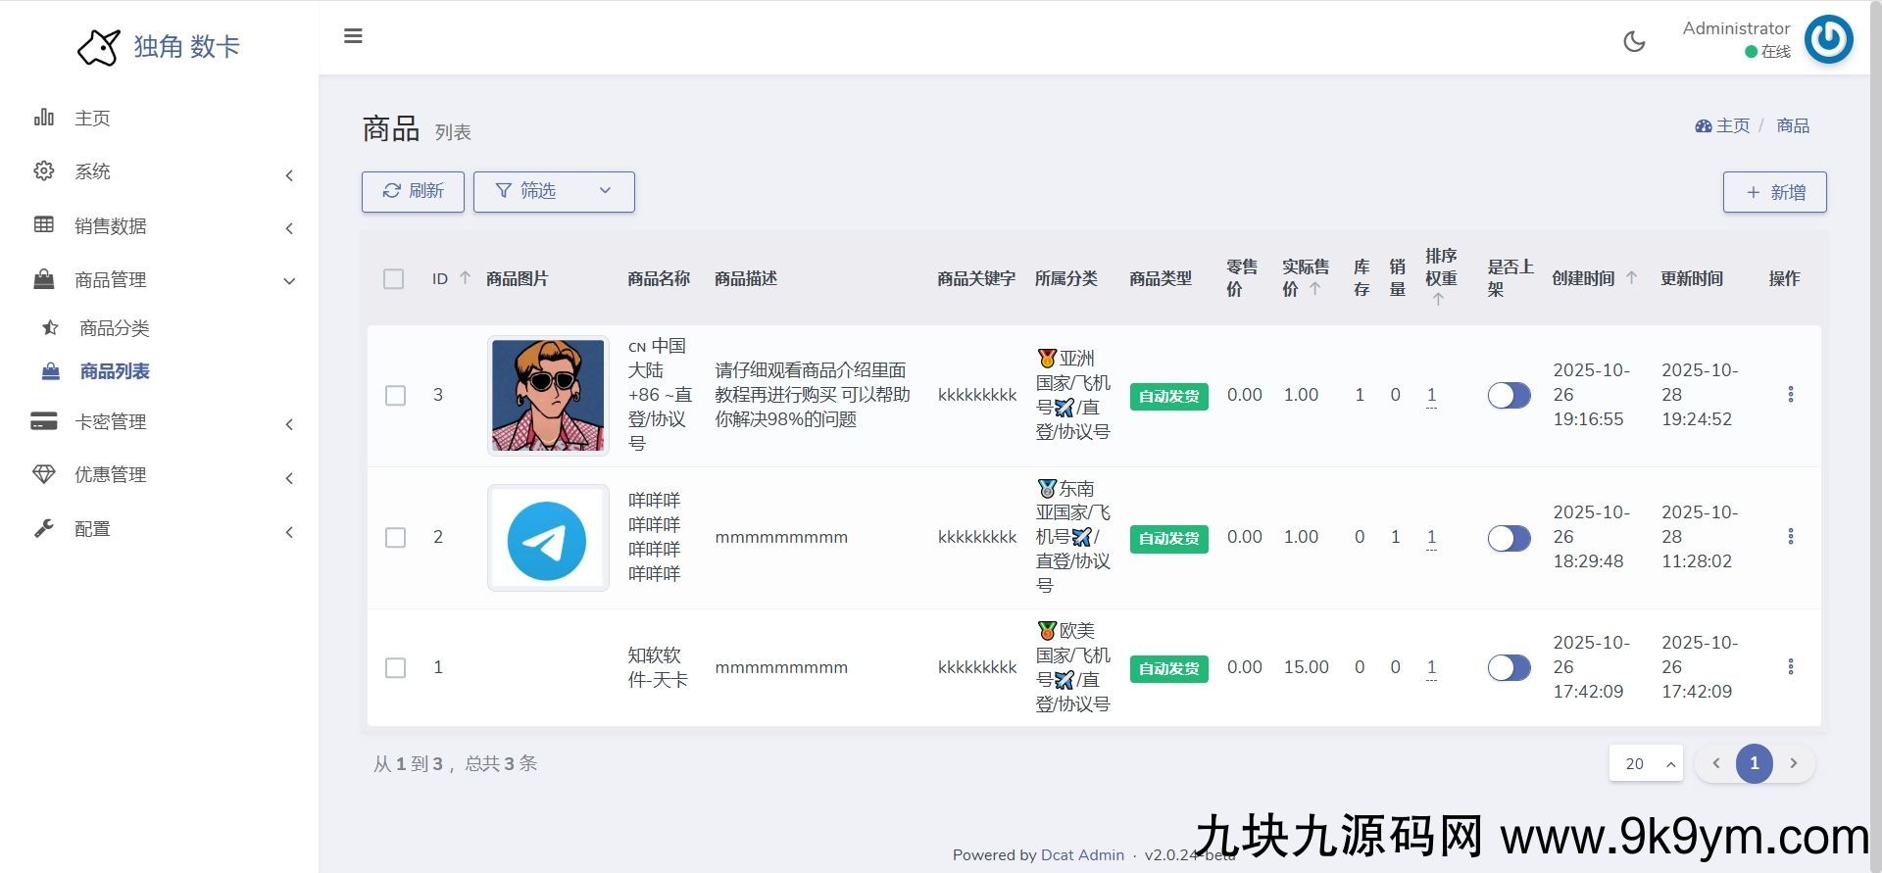Screen dimensions: 1882x873
Task: Click the 主页 breadcrumb link
Action: tap(1732, 125)
